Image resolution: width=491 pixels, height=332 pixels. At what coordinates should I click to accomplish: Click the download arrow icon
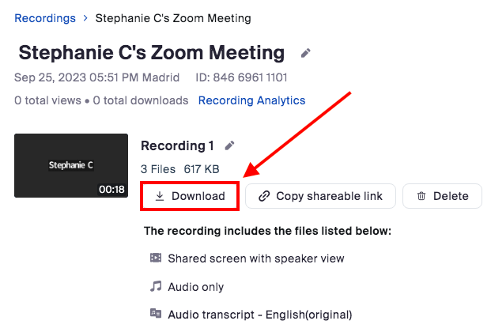point(160,196)
